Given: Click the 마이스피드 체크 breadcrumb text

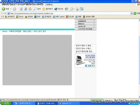Looking at the screenshot, I should coord(40,31).
